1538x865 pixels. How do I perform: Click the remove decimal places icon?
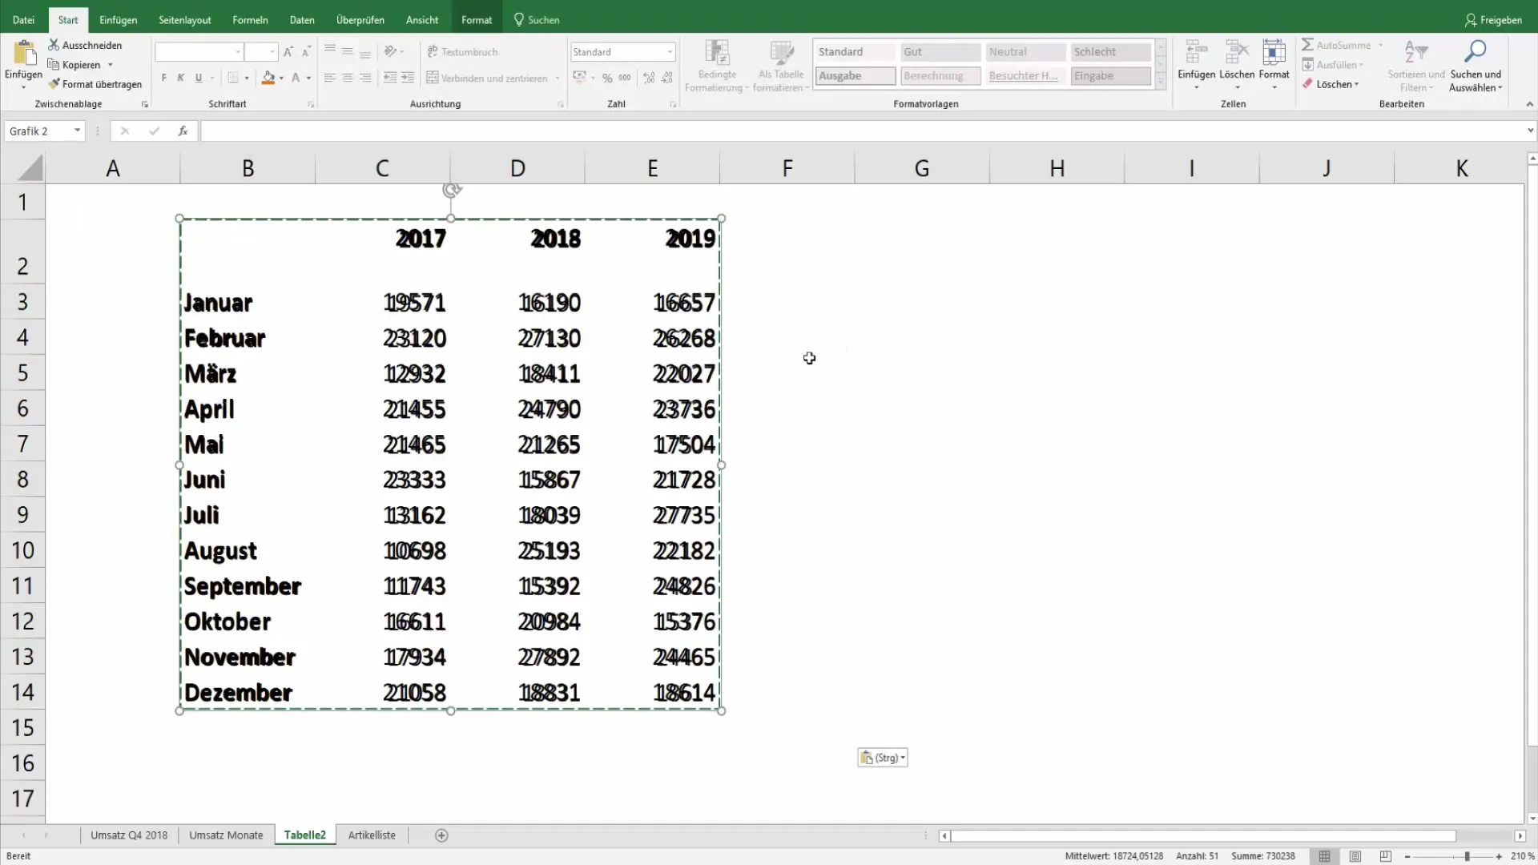tap(666, 78)
